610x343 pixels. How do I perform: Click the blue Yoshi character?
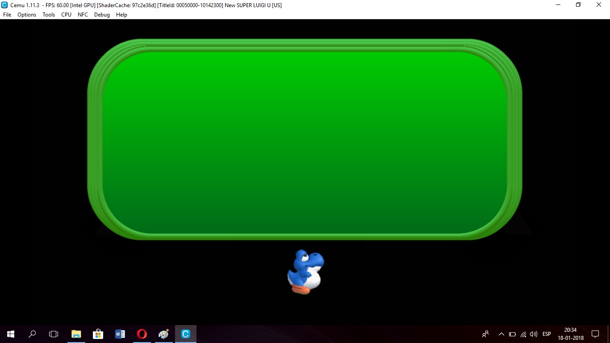pyautogui.click(x=306, y=272)
